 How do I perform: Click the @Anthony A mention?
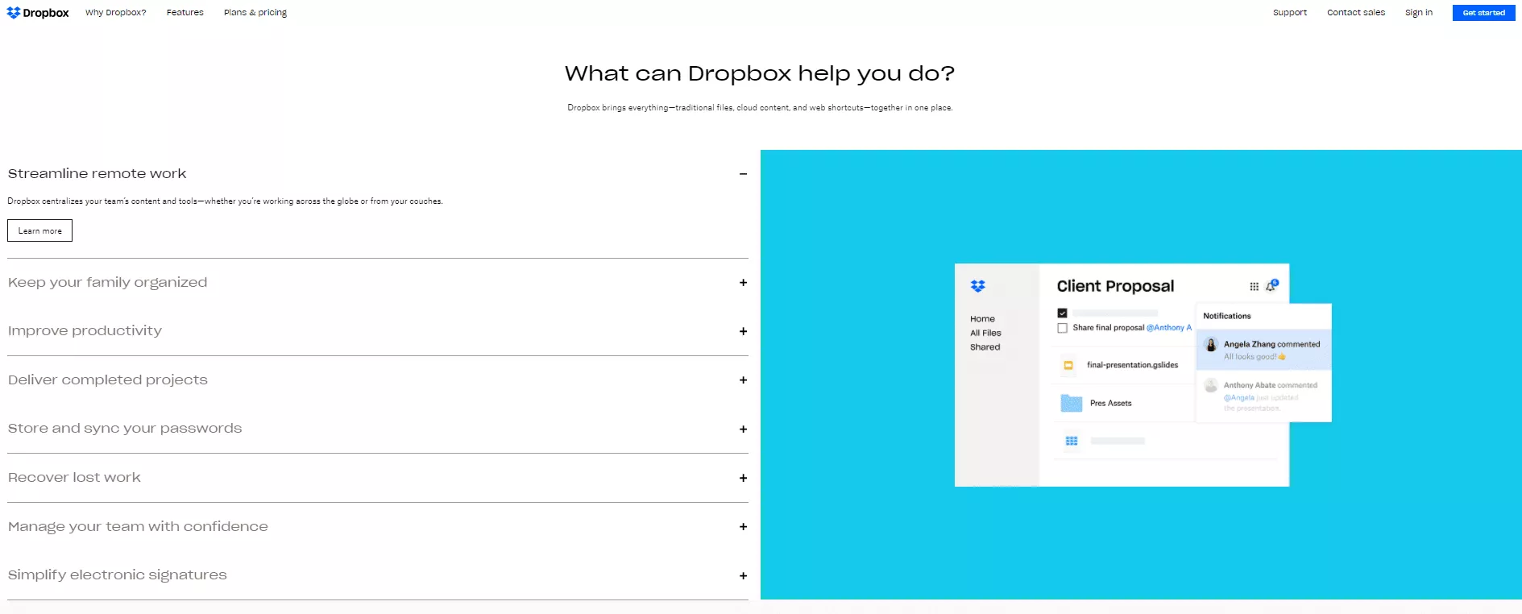point(1169,328)
